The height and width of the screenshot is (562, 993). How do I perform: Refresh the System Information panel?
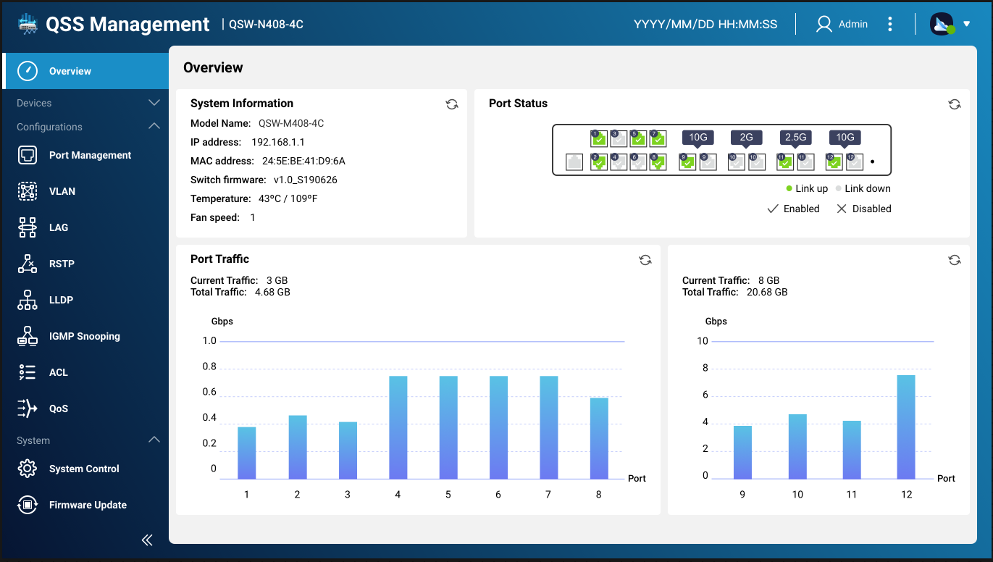click(452, 104)
